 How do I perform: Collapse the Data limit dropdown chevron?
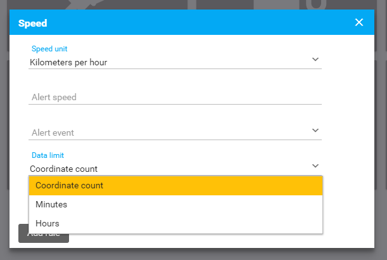click(x=315, y=166)
